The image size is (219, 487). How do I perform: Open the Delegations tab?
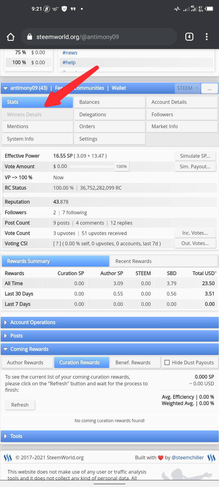click(109, 114)
